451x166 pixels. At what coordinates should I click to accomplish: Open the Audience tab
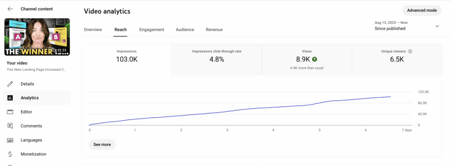click(x=185, y=30)
